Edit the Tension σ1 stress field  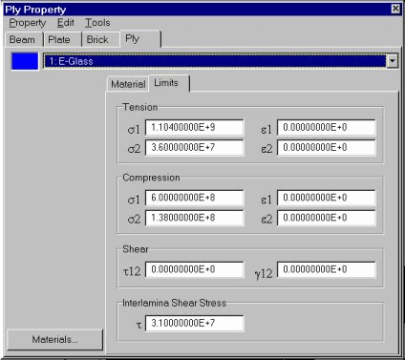(x=195, y=128)
